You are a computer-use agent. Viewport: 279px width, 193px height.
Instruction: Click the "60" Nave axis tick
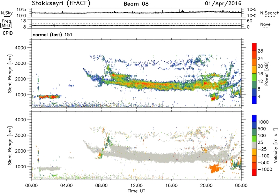pos(249,21)
